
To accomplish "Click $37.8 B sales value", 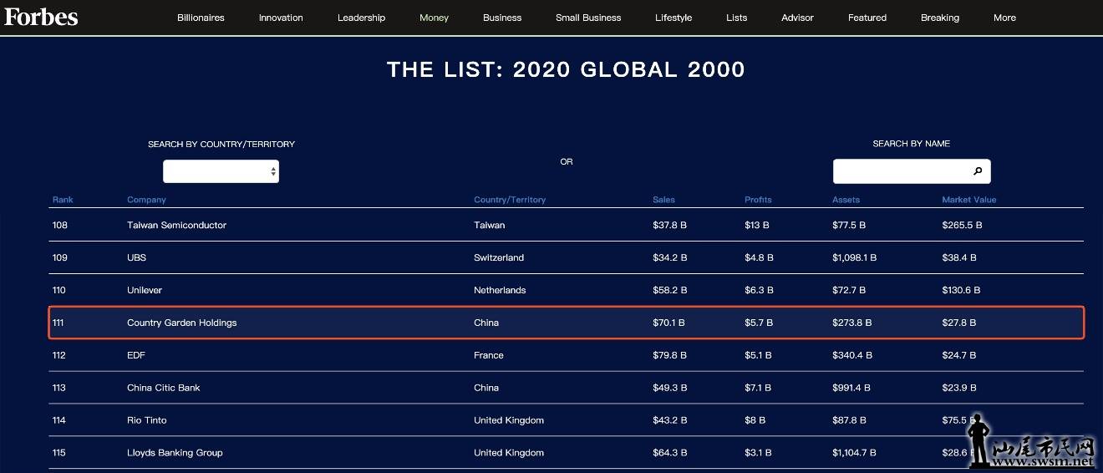I will tap(669, 225).
